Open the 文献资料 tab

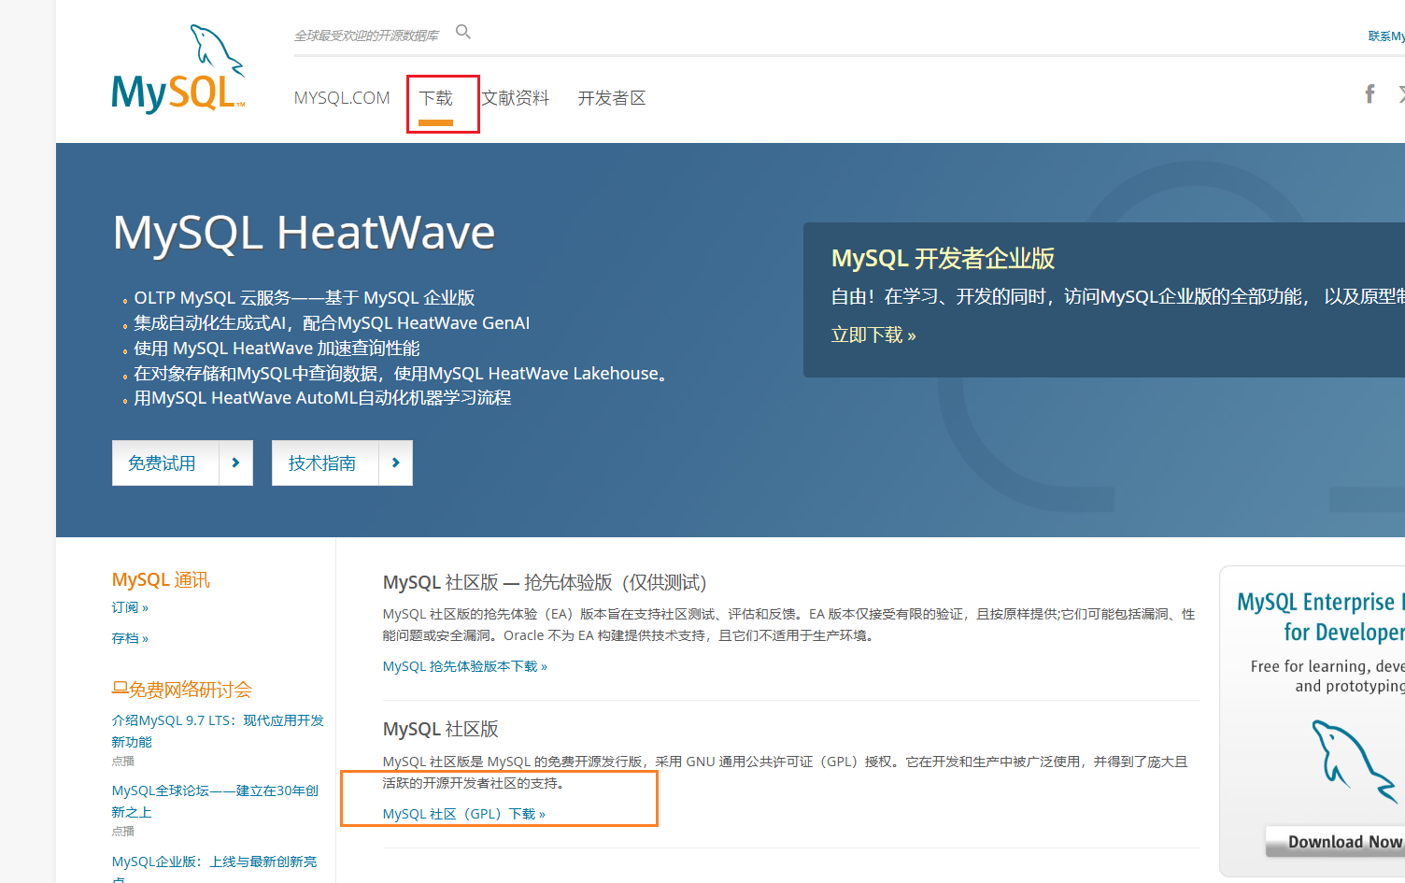pyautogui.click(x=516, y=98)
